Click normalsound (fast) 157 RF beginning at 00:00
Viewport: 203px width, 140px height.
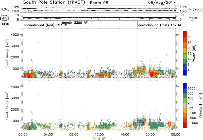point(45,25)
